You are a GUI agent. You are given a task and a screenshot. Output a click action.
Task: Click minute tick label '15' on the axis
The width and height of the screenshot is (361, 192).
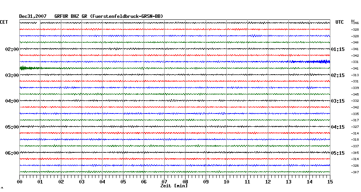[330, 182]
